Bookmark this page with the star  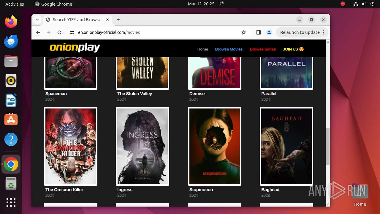(244, 32)
